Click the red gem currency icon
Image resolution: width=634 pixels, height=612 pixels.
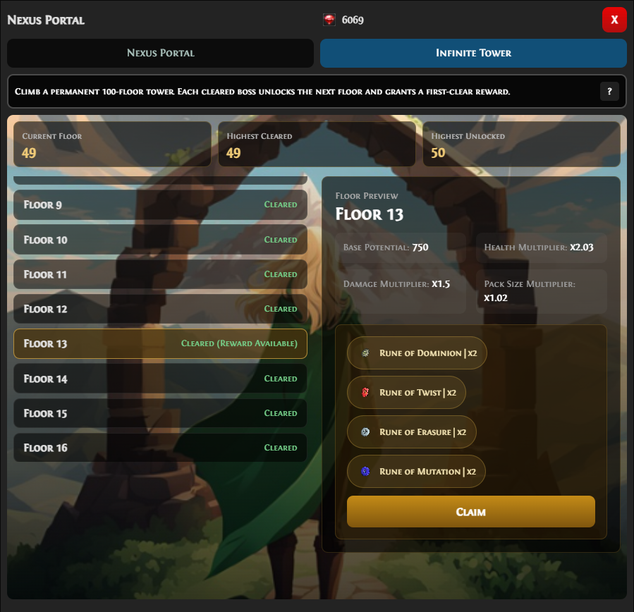329,20
